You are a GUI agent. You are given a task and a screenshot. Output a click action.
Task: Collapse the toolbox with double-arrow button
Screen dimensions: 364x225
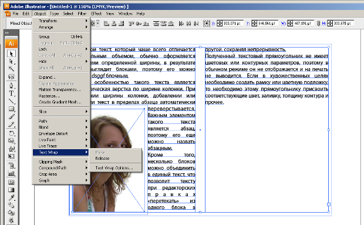7,33
